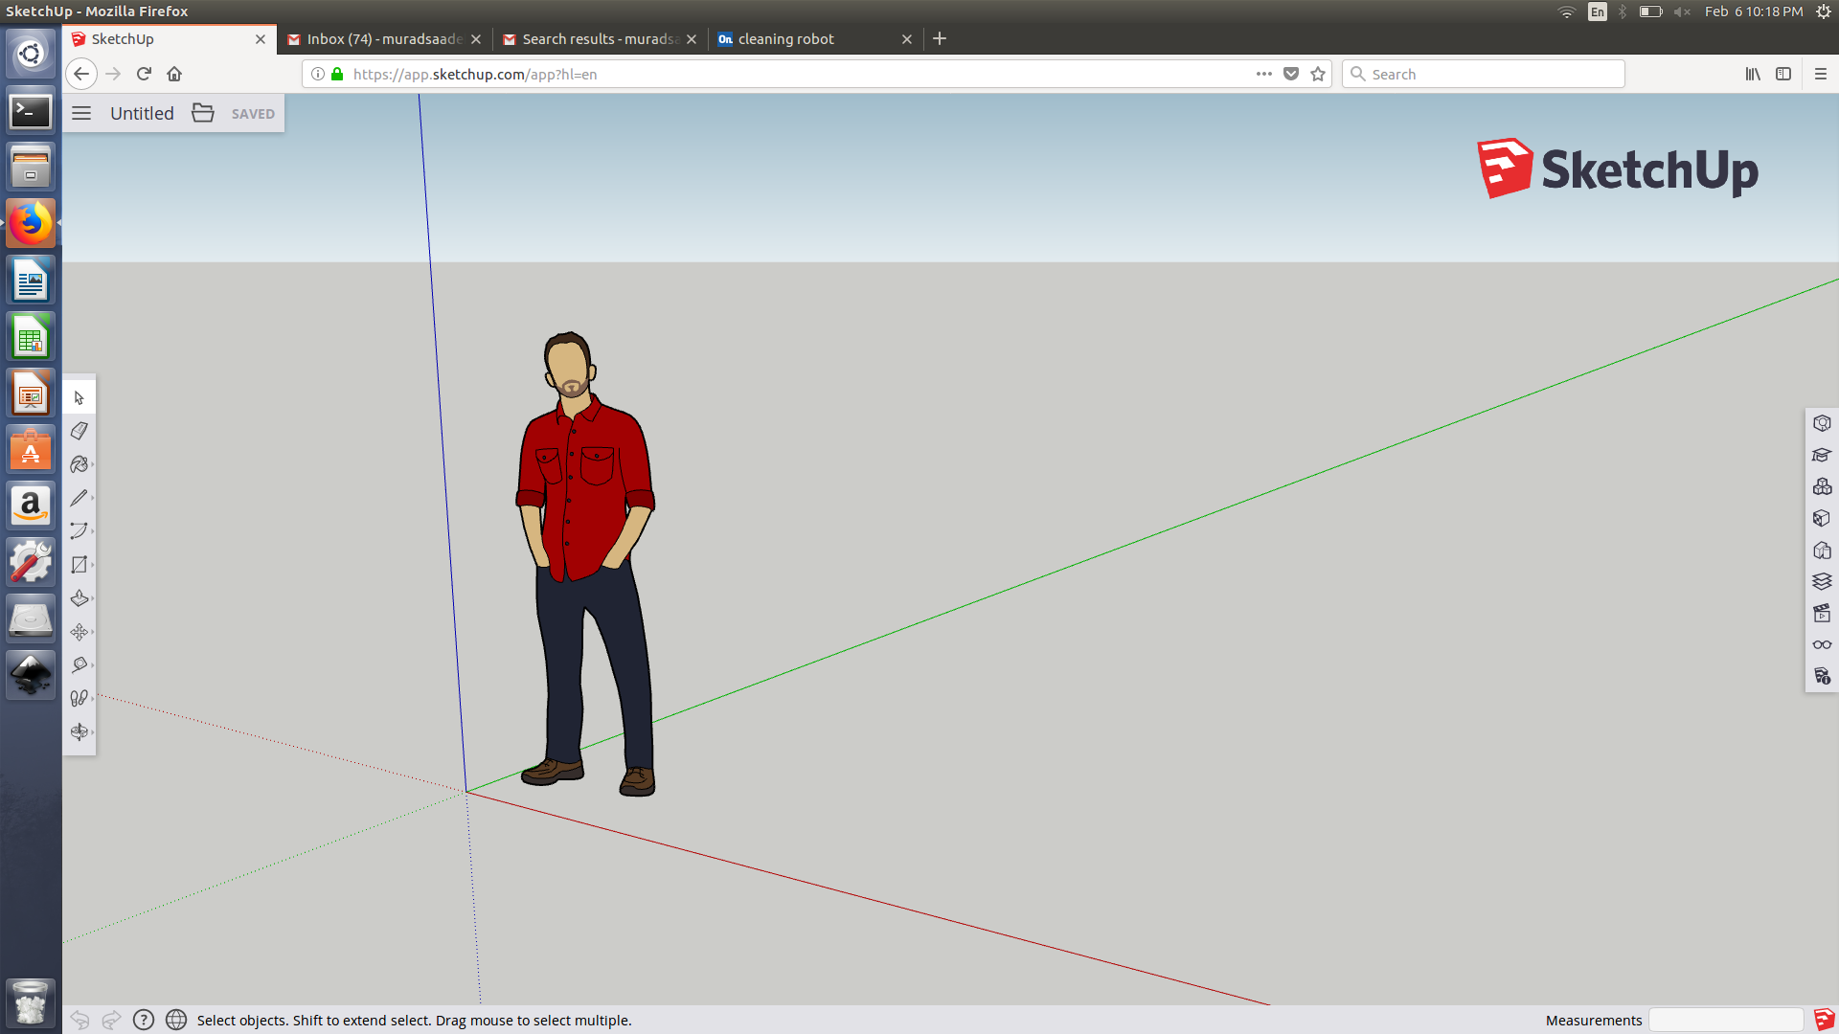
Task: Open a new browser tab
Action: [940, 38]
